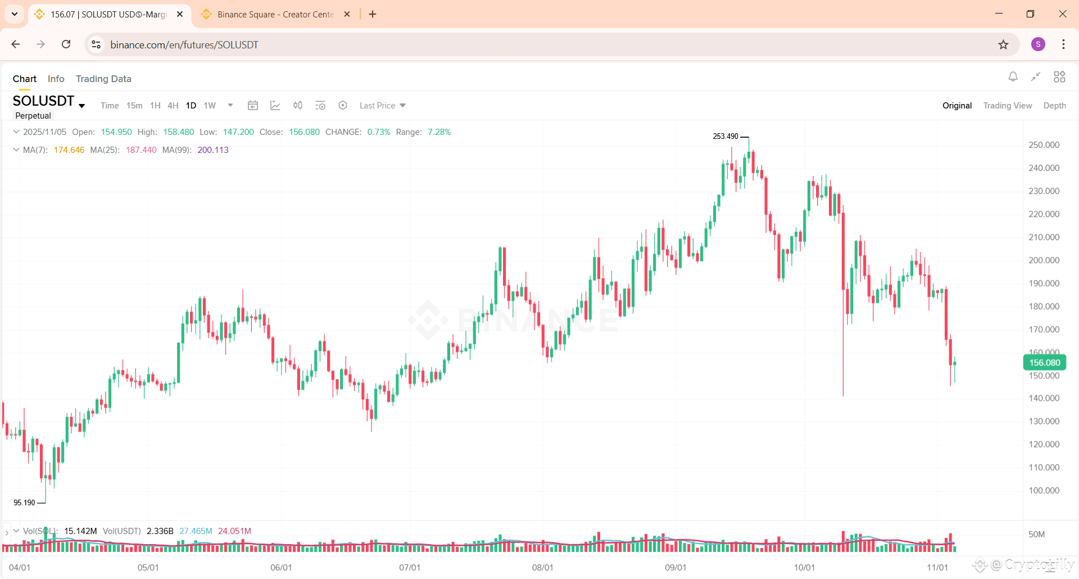Select the 15m interval
The width and height of the screenshot is (1079, 579).
coord(134,105)
